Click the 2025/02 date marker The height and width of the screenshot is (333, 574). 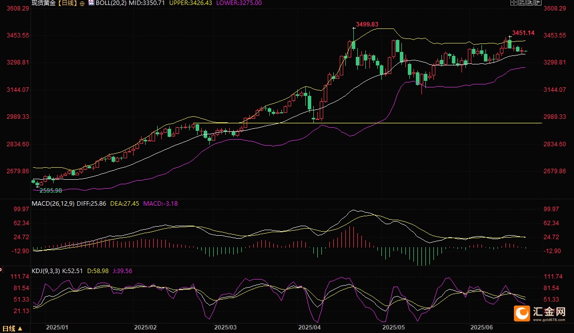coord(145,328)
